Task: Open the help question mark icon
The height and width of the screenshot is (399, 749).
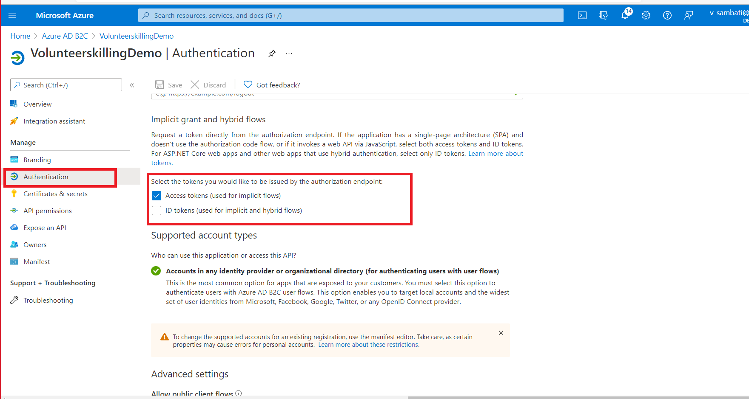Action: (667, 15)
